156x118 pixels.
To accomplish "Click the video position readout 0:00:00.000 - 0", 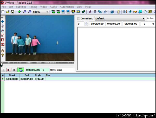I will pyautogui.click(x=37, y=70).
